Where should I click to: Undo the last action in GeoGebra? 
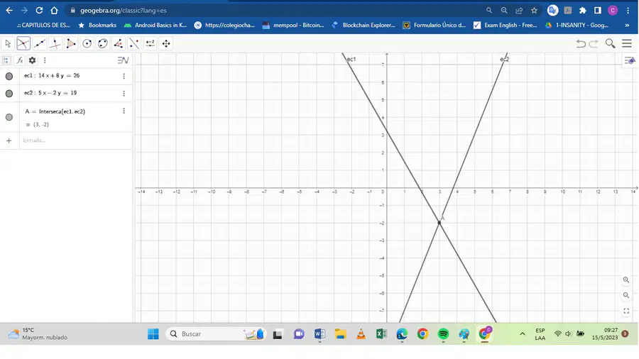pos(581,43)
